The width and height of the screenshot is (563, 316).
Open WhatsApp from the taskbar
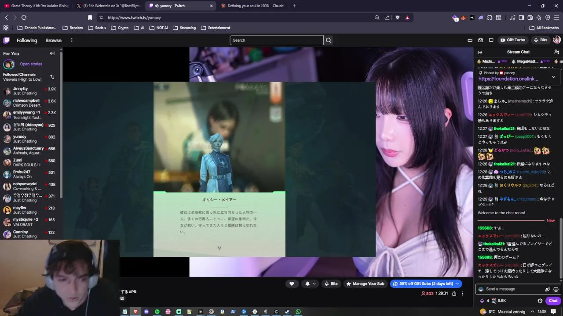pos(298,312)
